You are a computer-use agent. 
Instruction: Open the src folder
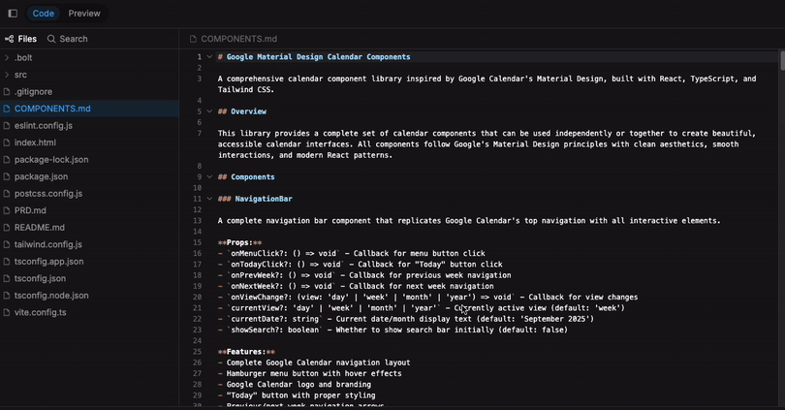click(20, 75)
